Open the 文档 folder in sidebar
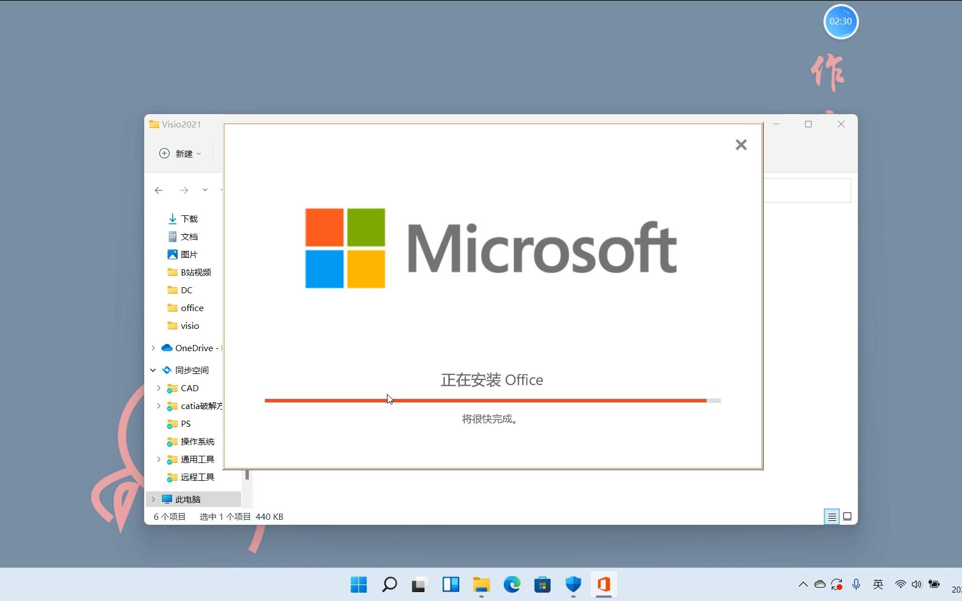The height and width of the screenshot is (601, 962). 183,237
